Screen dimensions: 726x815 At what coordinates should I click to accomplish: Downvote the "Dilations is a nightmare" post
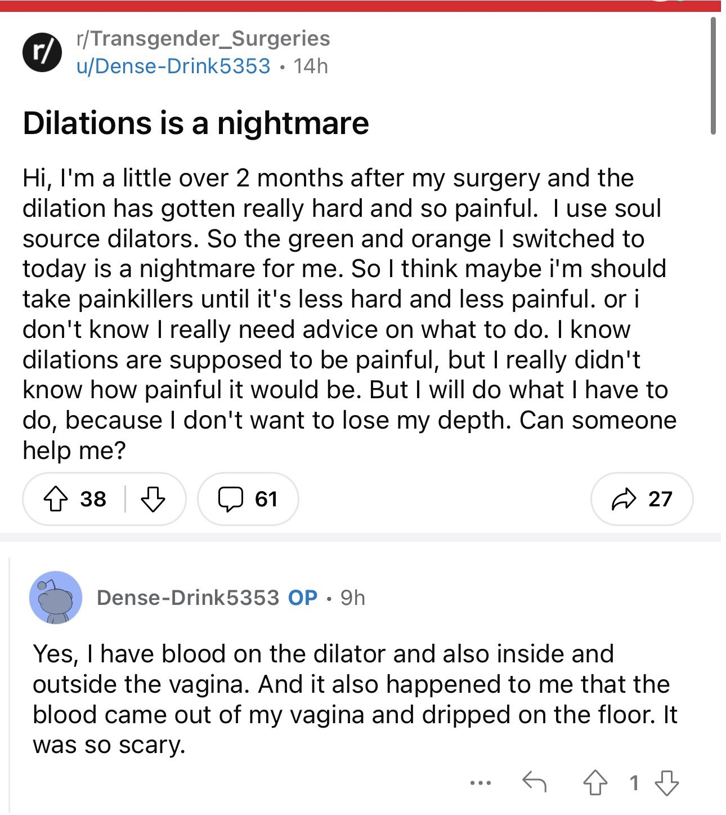[x=153, y=499]
